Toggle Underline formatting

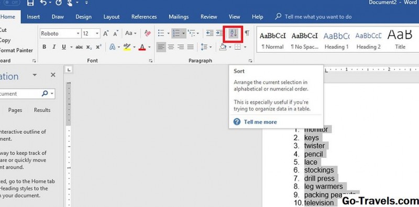(x=64, y=47)
